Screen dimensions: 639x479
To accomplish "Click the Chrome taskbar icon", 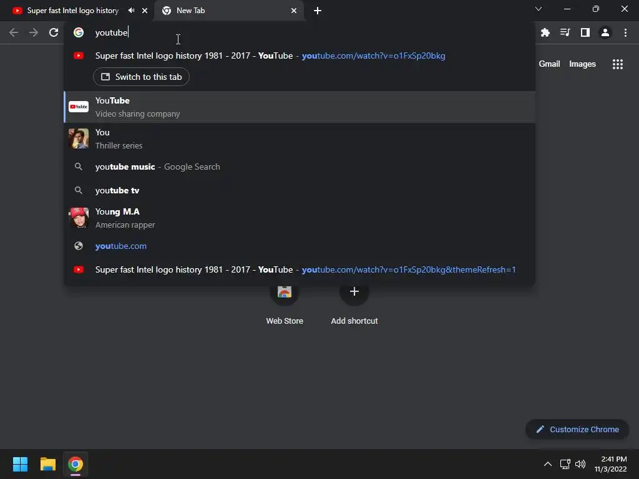I will click(76, 464).
